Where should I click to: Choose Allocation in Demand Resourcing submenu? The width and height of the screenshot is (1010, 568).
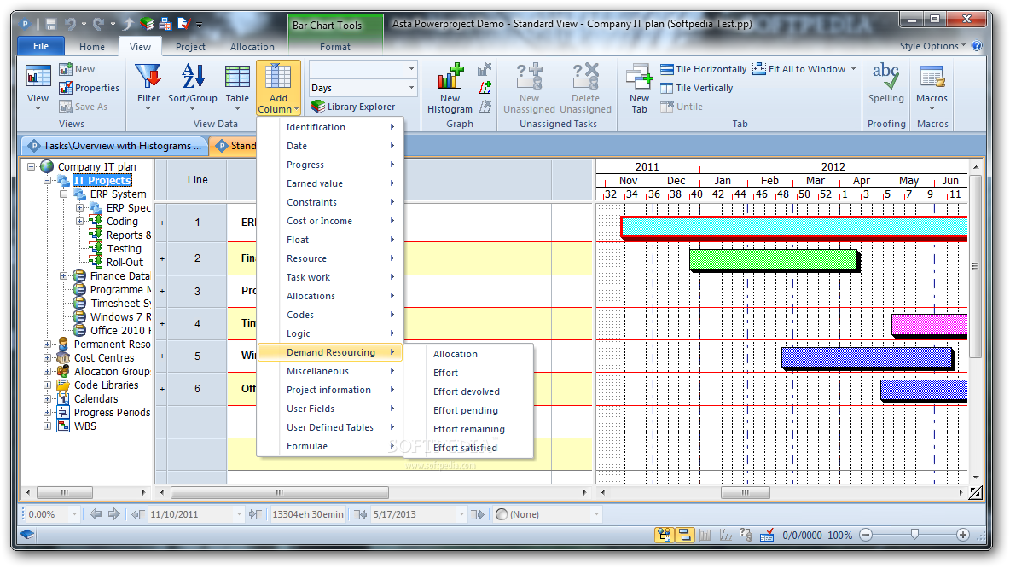[x=469, y=354]
